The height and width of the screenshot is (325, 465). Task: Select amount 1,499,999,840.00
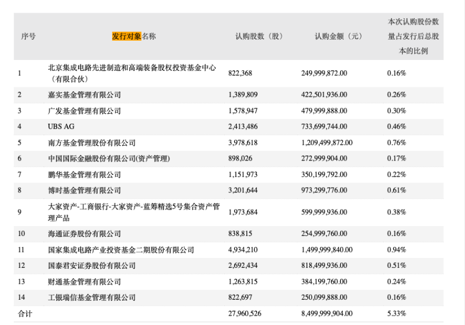[x=327, y=250]
